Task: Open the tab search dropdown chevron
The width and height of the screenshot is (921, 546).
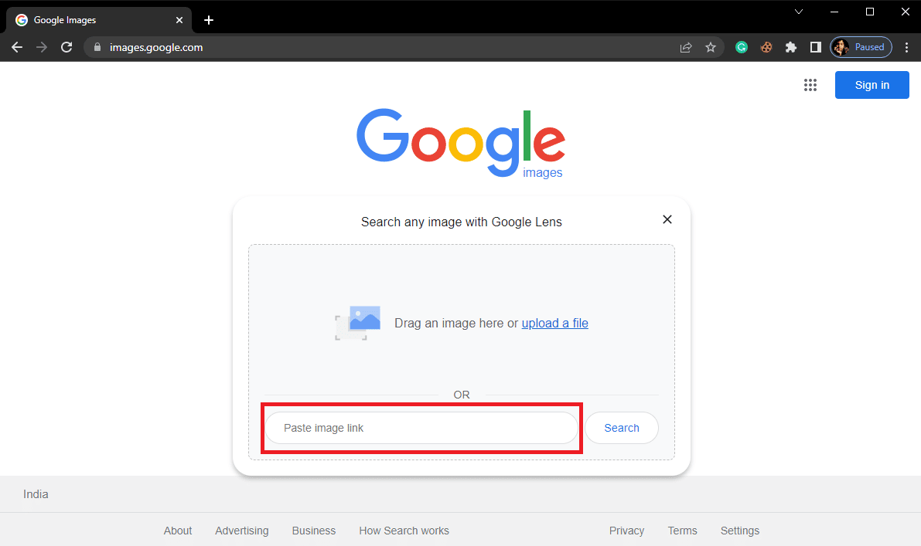Action: coord(799,12)
